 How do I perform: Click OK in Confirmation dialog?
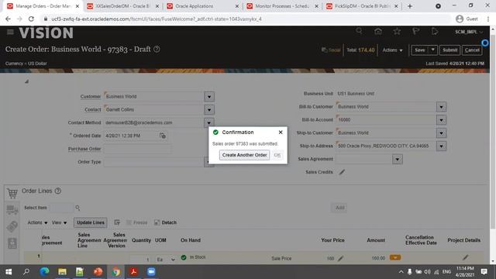click(277, 155)
